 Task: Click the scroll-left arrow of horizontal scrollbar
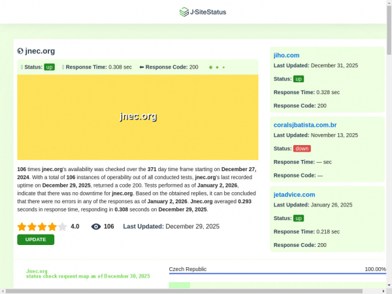(x=3, y=291)
